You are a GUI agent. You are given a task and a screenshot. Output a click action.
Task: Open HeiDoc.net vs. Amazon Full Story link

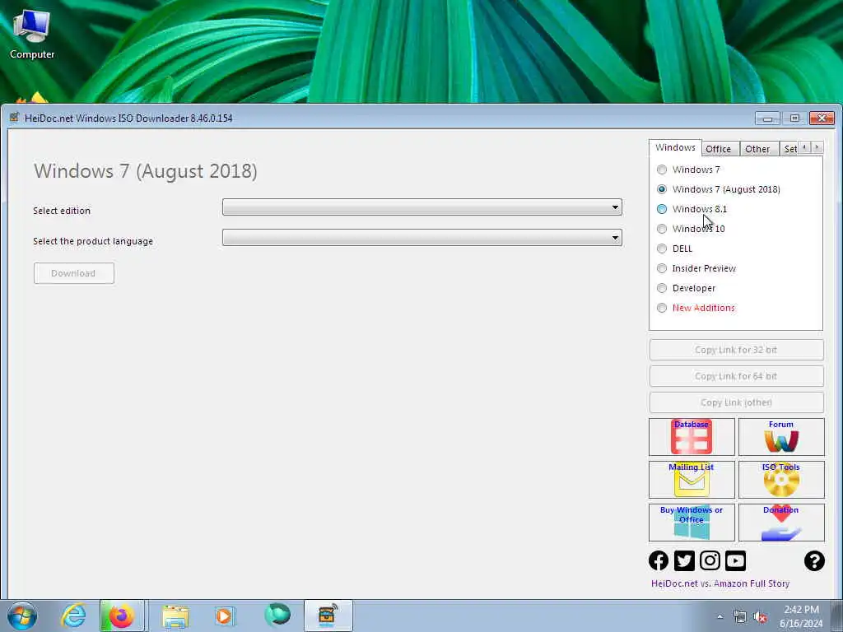click(720, 583)
